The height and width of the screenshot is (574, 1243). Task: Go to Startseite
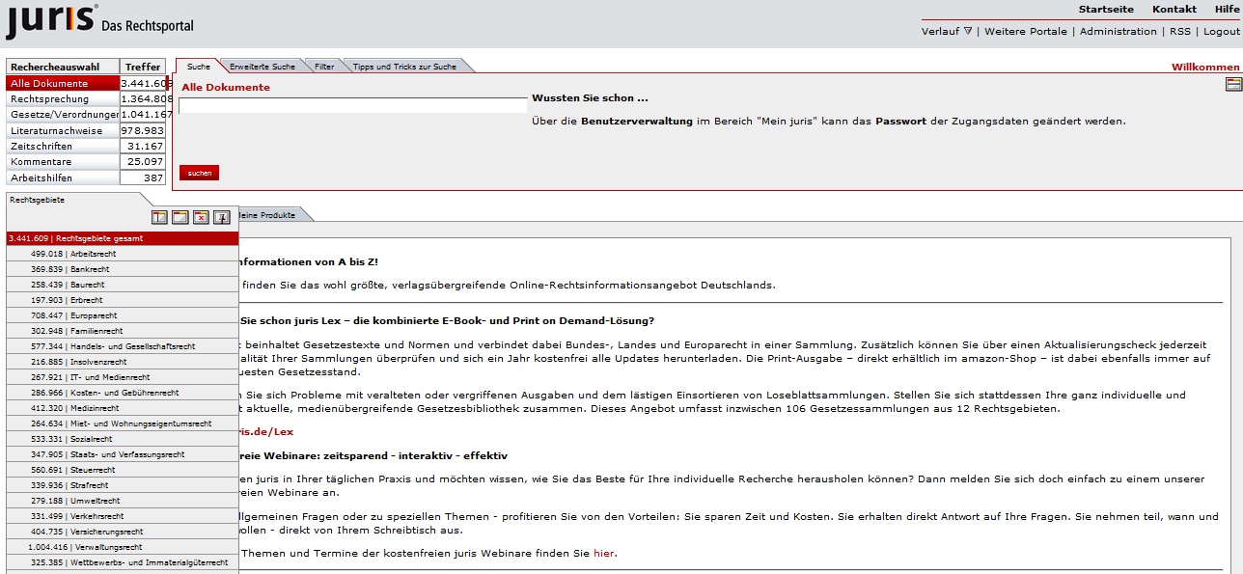[x=1106, y=10]
